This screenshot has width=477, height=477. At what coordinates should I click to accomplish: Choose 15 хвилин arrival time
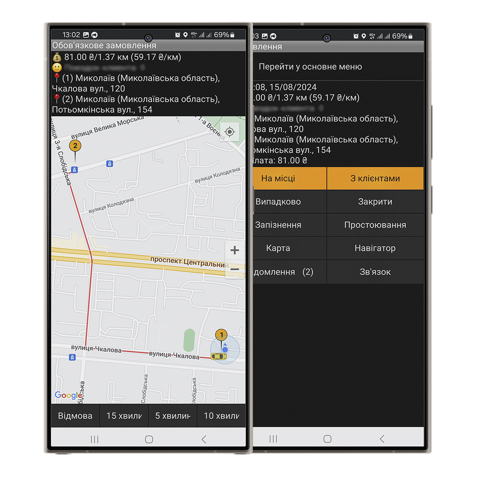click(x=124, y=416)
